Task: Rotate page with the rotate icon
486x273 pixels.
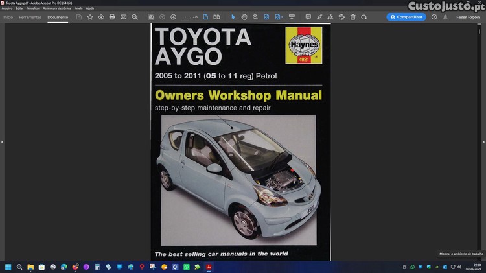Action: (364, 17)
